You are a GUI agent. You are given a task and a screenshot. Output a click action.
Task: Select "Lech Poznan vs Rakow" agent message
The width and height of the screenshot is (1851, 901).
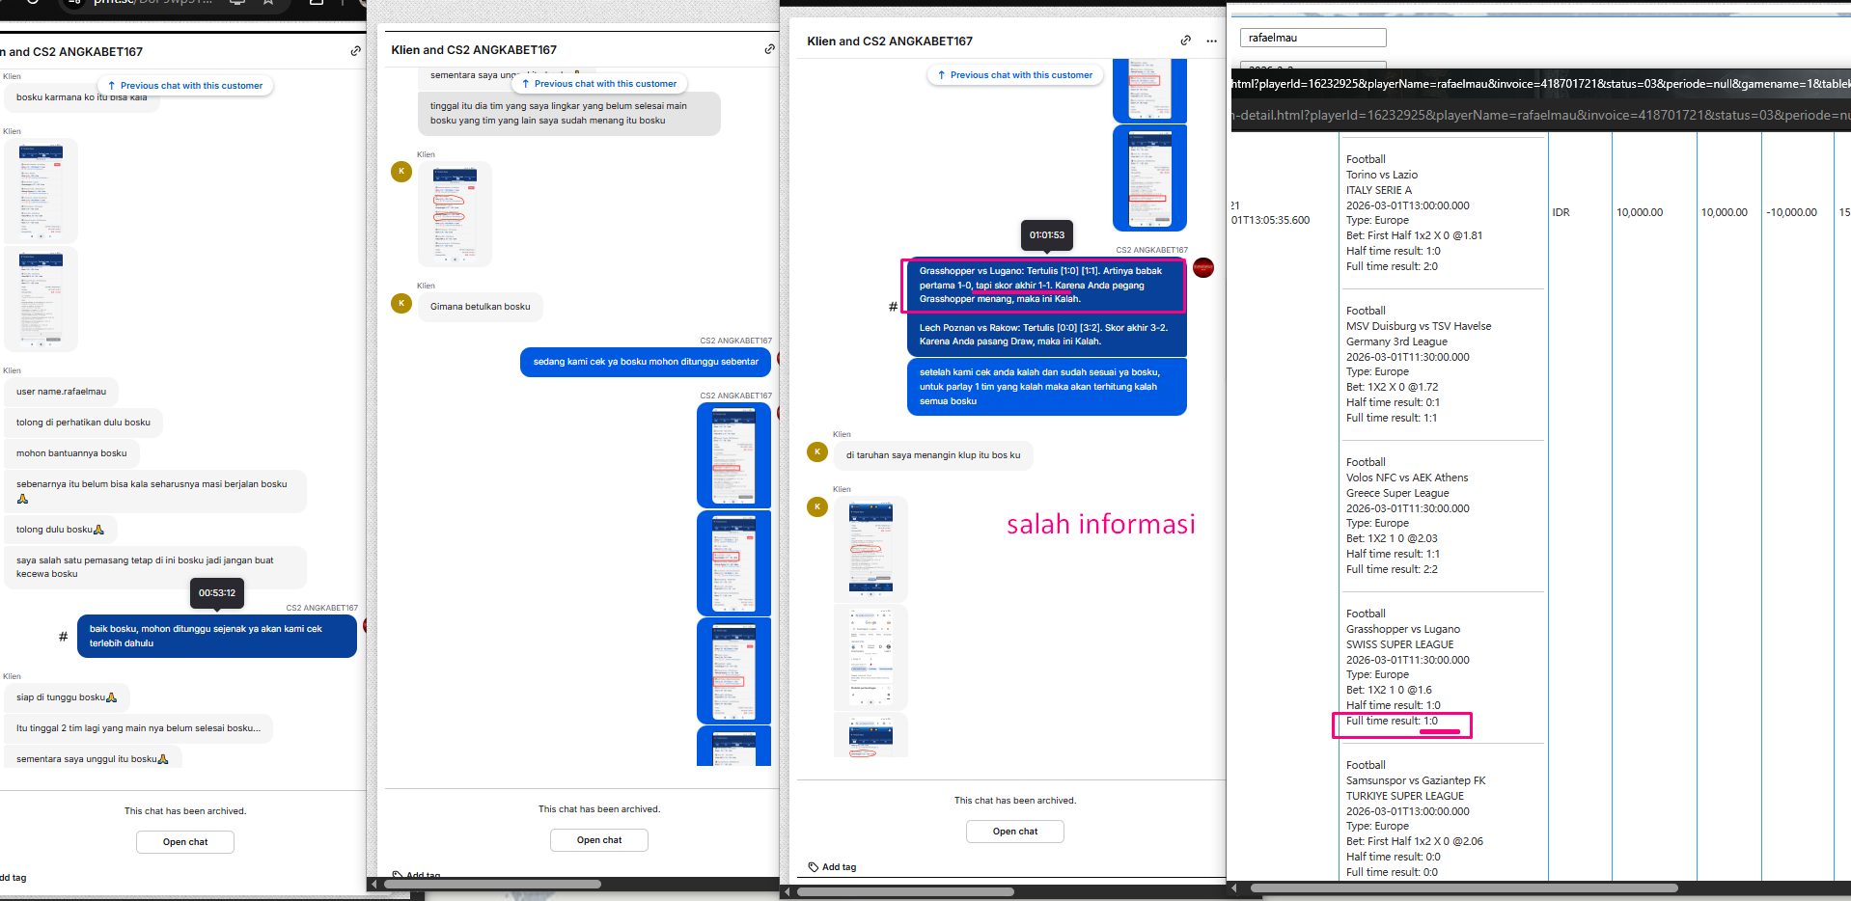point(1047,335)
